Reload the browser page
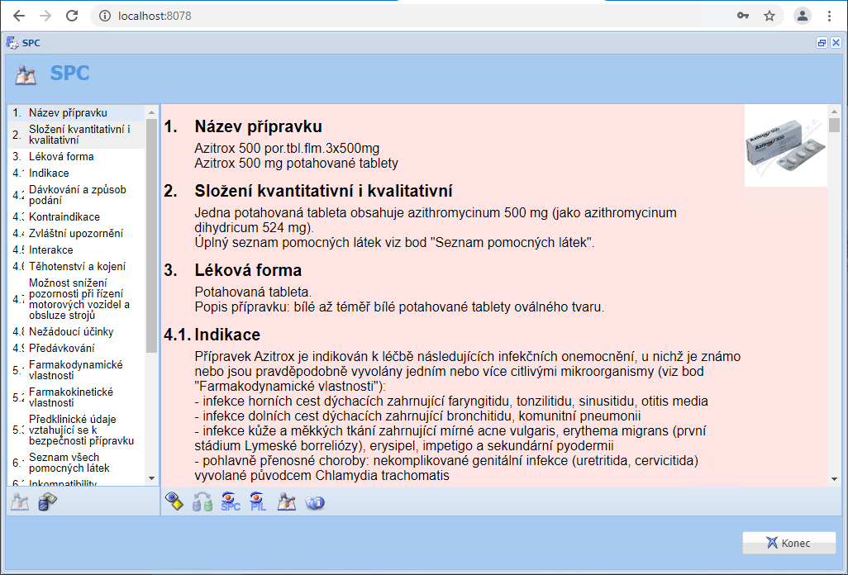Image resolution: width=848 pixels, height=575 pixels. coord(72,16)
